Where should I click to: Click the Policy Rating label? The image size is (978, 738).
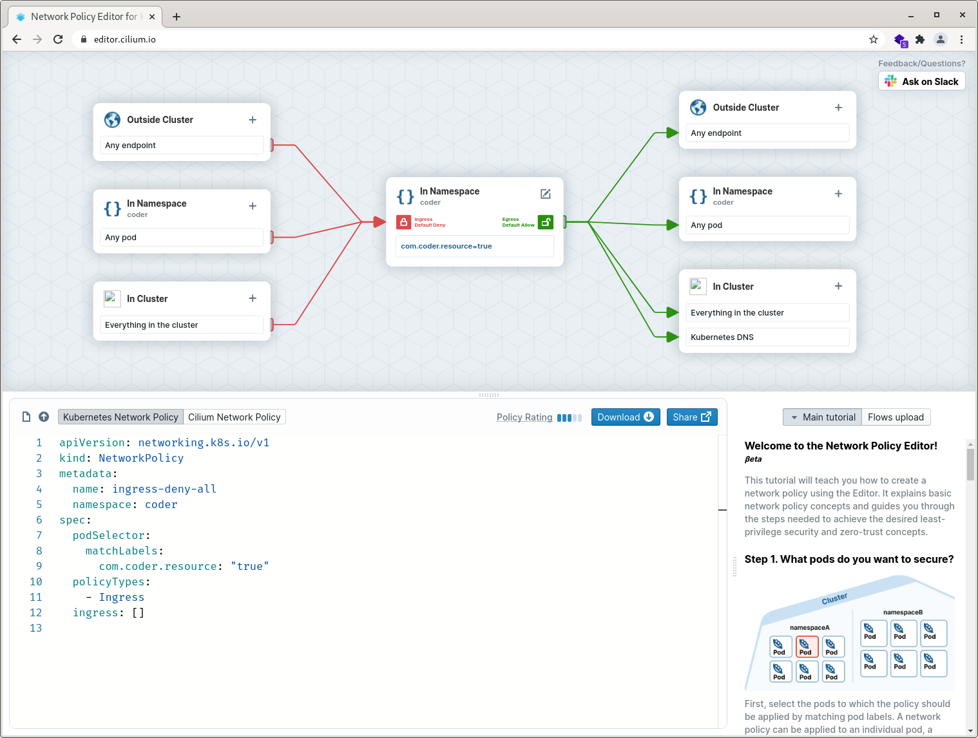point(524,417)
